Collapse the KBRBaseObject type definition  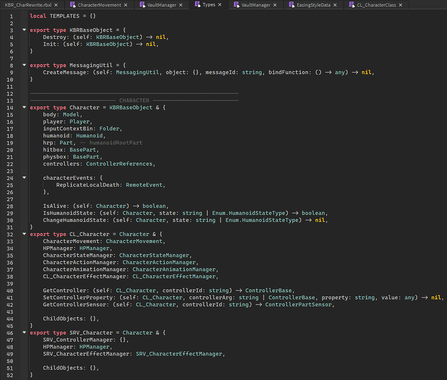point(24,30)
